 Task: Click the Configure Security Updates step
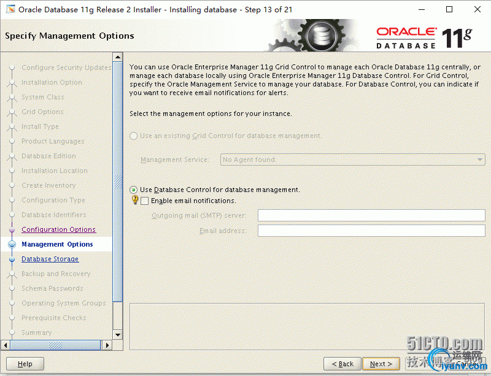coord(66,67)
